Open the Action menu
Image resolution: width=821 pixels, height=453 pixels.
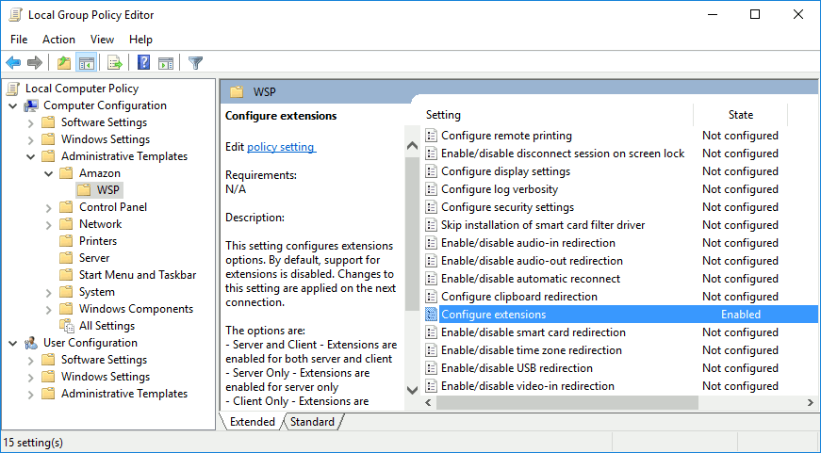58,40
